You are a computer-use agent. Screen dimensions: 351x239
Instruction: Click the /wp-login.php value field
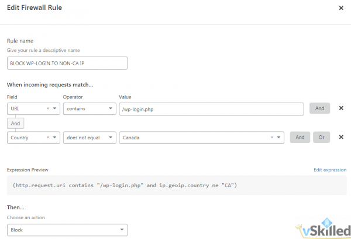click(211, 109)
